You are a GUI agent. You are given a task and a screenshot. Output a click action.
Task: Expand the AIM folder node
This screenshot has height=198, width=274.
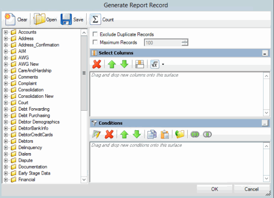point(6,51)
